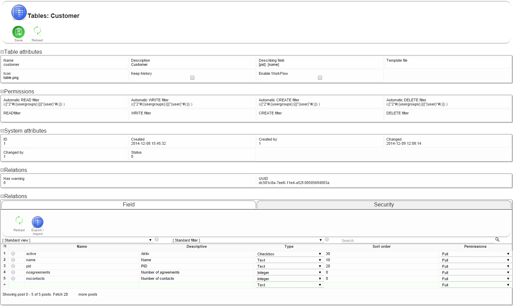The image size is (513, 306).
Task: Select the Field tab
Action: [x=129, y=205]
